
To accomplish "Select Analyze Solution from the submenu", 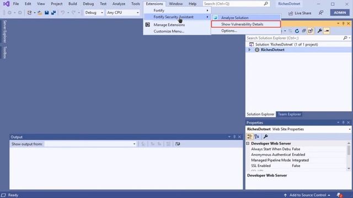I will [246, 18].
